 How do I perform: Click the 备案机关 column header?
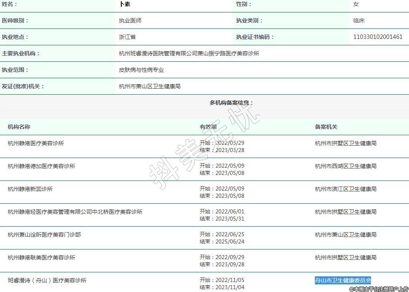coord(326,127)
